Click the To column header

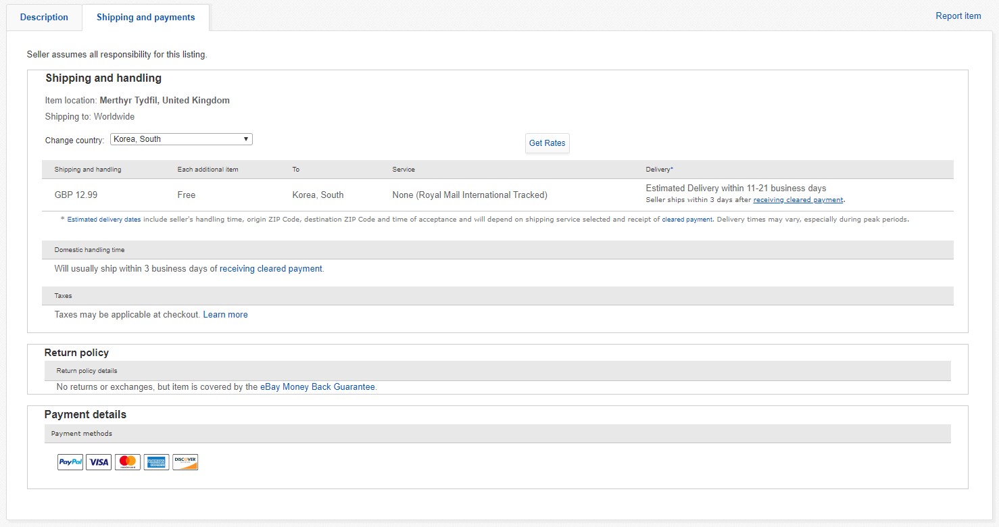[x=296, y=170]
